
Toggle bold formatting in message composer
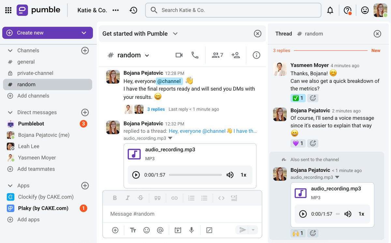tap(115, 198)
